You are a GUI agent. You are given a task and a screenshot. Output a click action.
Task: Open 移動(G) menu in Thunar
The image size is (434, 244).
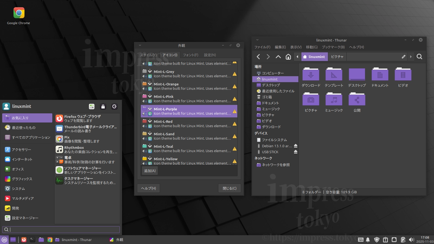[x=312, y=47]
